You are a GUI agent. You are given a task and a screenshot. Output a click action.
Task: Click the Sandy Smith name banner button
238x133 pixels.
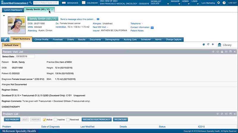(43, 19)
